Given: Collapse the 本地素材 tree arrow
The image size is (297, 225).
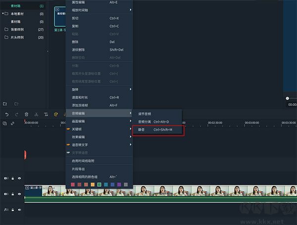Looking at the screenshot, I should click(3, 14).
